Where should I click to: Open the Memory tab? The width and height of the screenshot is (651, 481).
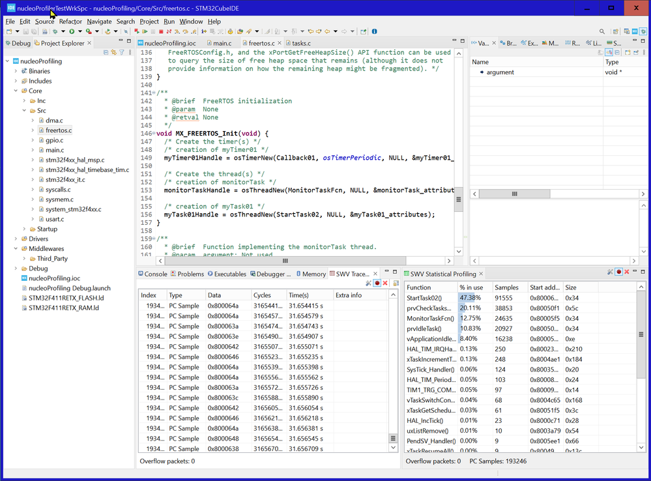pyautogui.click(x=311, y=274)
